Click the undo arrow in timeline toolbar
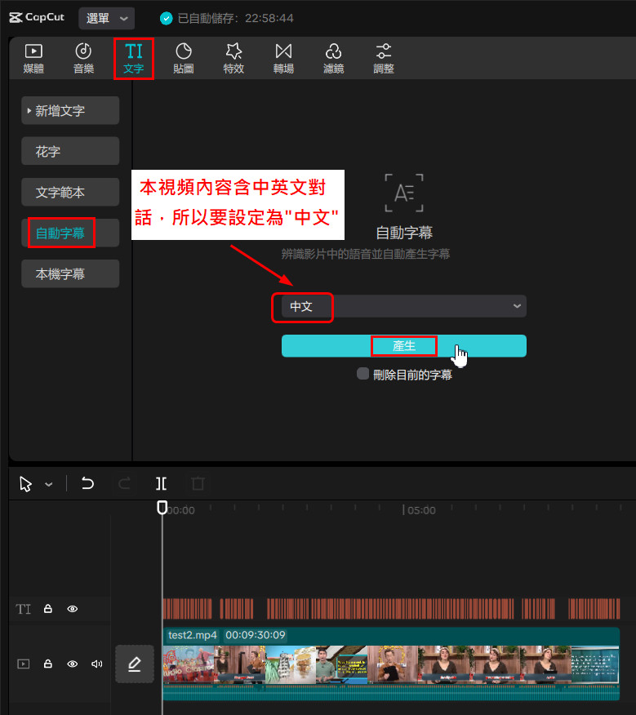 [x=87, y=483]
